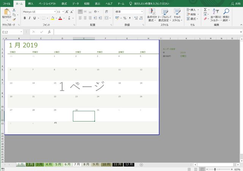Decrease font size with smaller A icon

coord(72,12)
